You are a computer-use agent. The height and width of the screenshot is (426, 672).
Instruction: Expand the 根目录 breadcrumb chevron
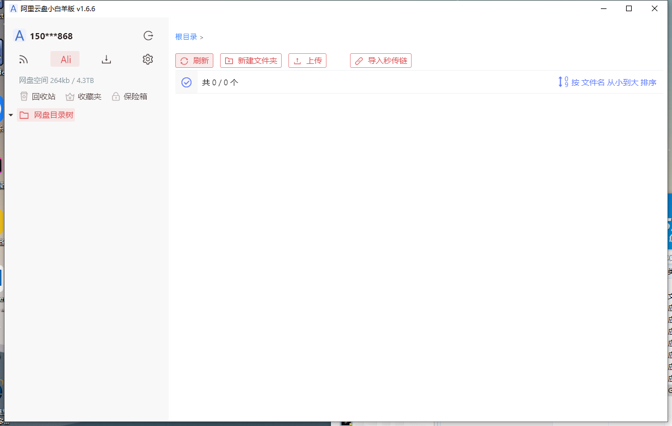click(200, 37)
